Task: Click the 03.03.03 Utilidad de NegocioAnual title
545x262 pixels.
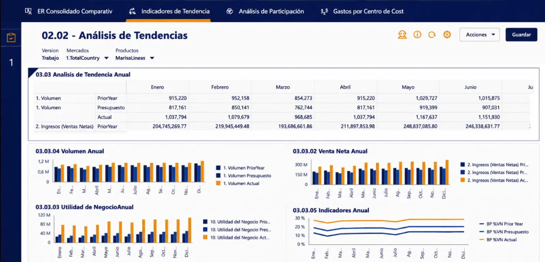Action: tap(84, 207)
